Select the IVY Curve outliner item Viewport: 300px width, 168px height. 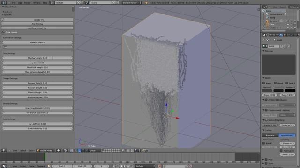tap(274, 28)
